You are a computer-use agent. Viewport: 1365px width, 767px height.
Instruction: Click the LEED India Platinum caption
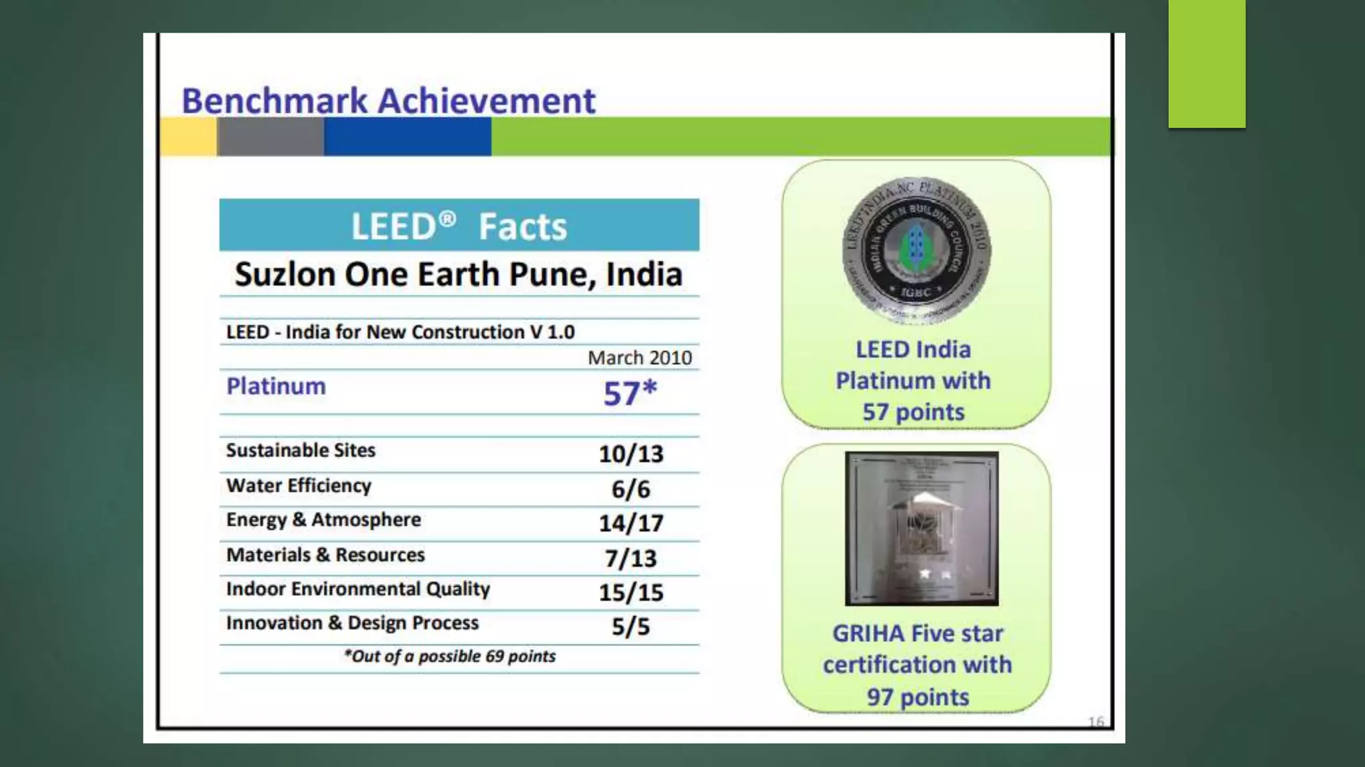tap(913, 381)
